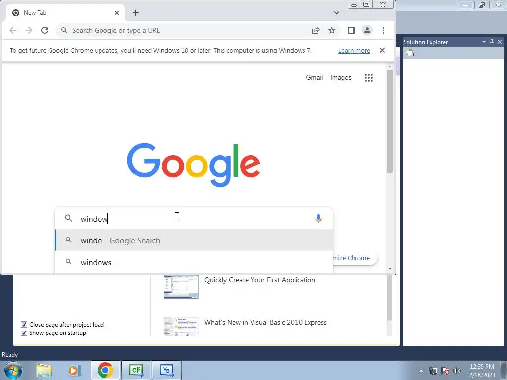This screenshot has width=507, height=380.
Task: Open the taskbar clock and date
Action: click(x=482, y=371)
